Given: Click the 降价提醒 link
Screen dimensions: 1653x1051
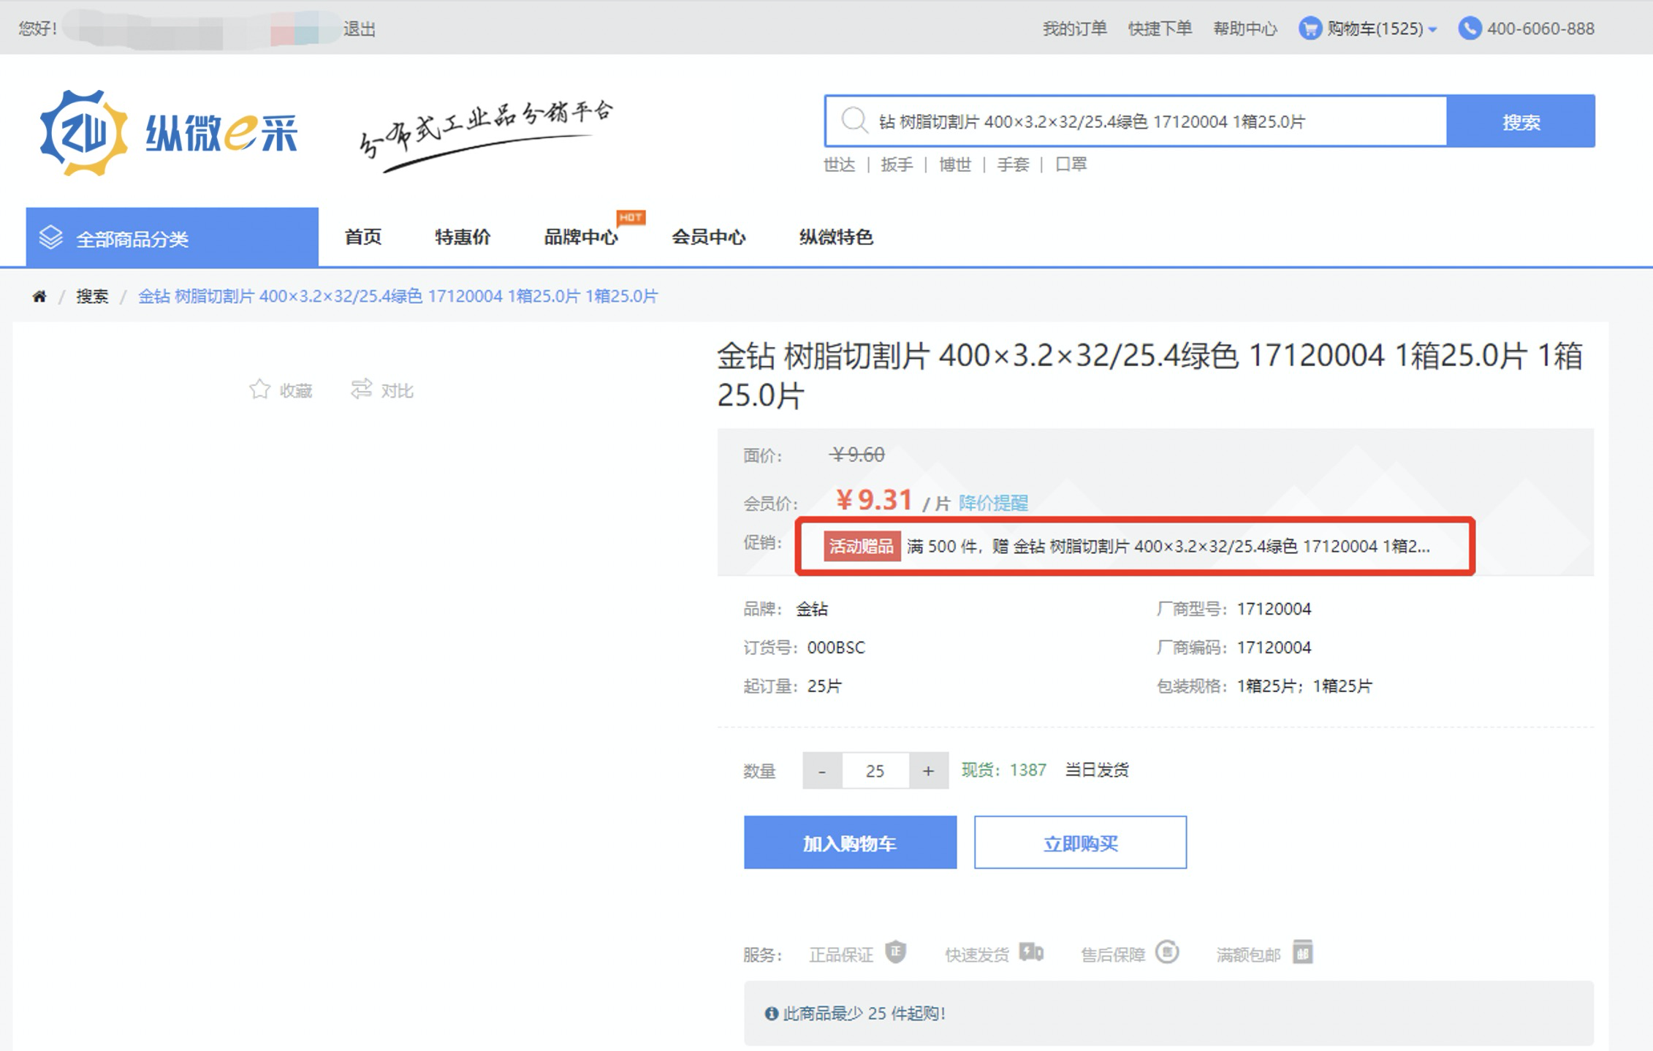Looking at the screenshot, I should pos(992,503).
